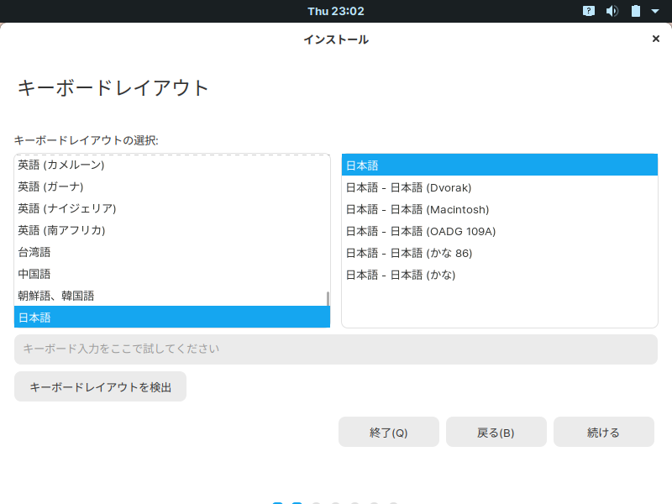Choose 日本語 - 日本語 (OADG 109A) variant
Image resolution: width=672 pixels, height=504 pixels.
[500, 232]
